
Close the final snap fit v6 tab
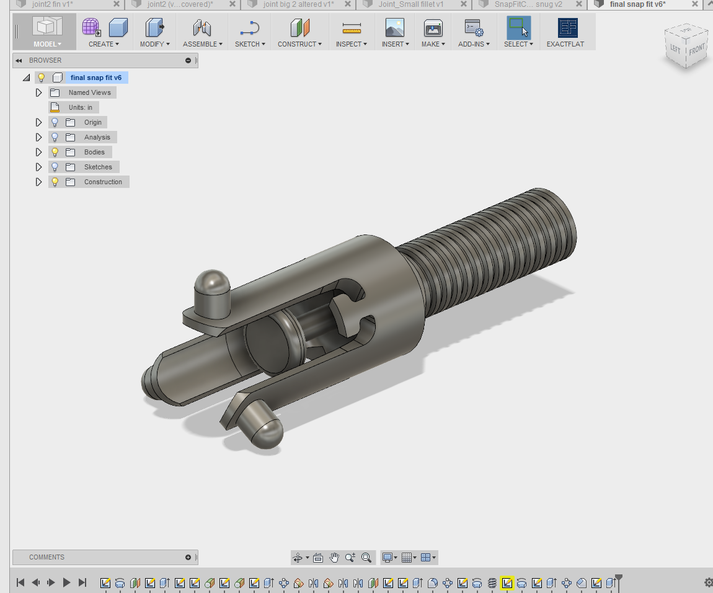click(x=695, y=4)
